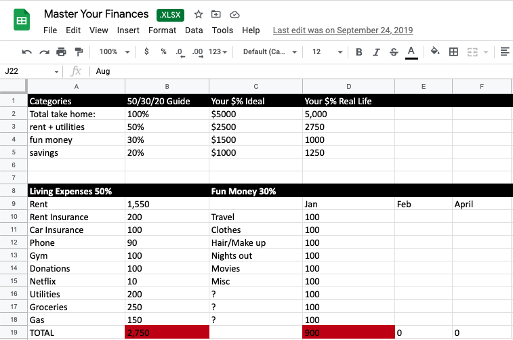Open the File menu
The width and height of the screenshot is (513, 340).
click(50, 30)
